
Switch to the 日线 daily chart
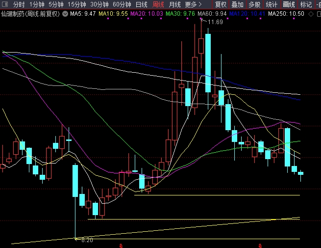pos(142,4)
